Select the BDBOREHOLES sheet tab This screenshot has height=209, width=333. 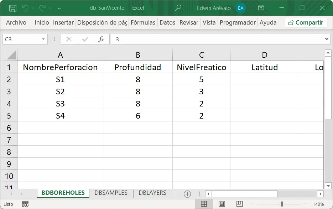63,193
